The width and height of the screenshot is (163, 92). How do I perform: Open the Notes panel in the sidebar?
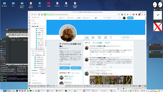29,23
